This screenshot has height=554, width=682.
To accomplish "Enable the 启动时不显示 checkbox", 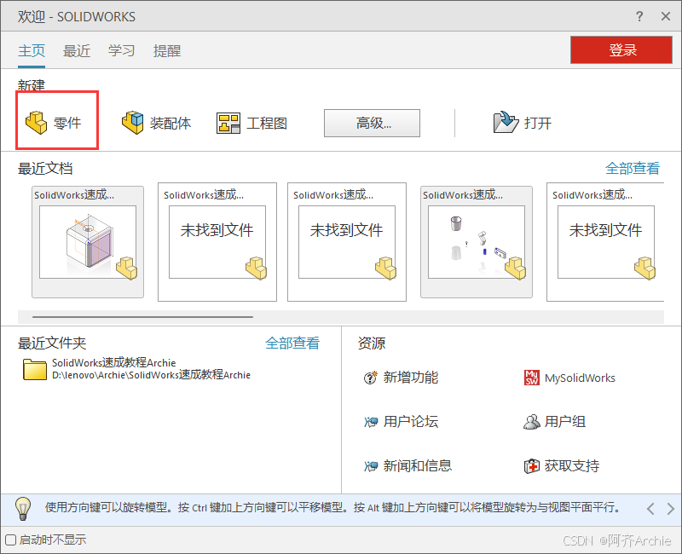I will click(11, 540).
